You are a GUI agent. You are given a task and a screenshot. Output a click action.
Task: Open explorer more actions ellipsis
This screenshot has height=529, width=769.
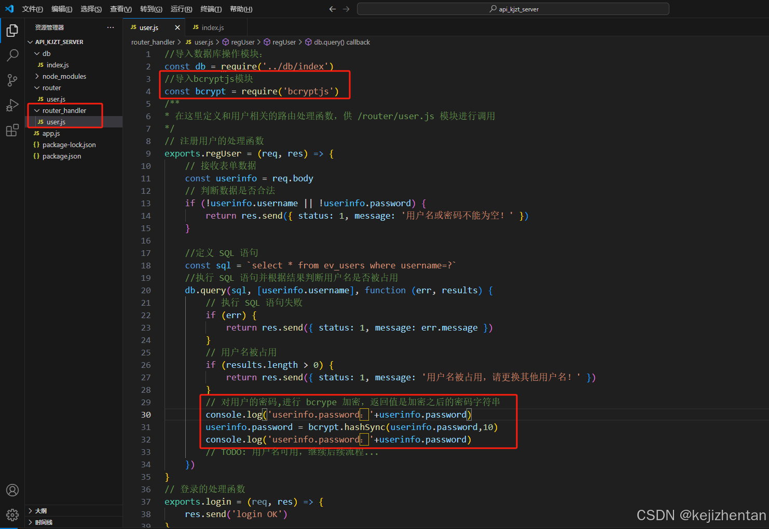click(x=111, y=27)
